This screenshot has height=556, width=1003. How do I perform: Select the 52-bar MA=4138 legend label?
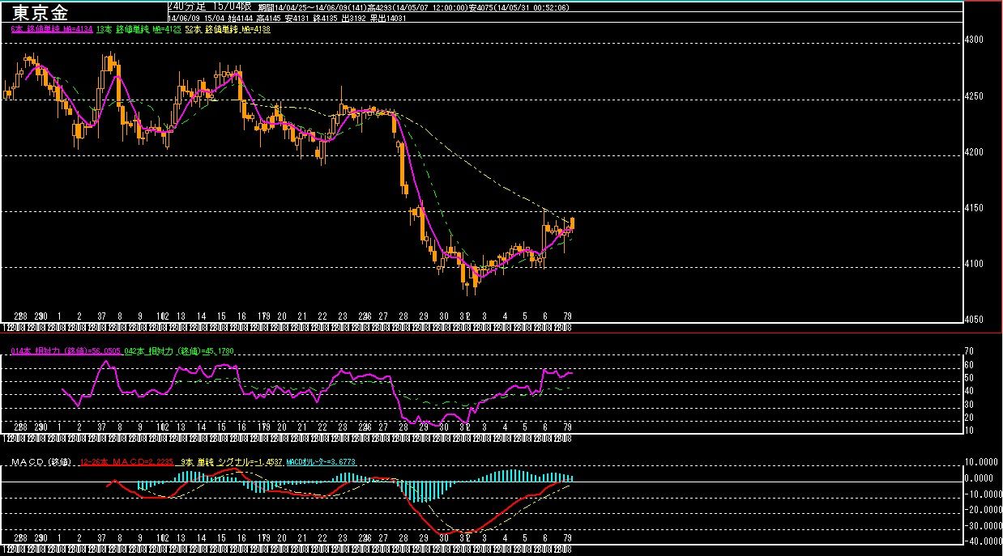pos(228,29)
